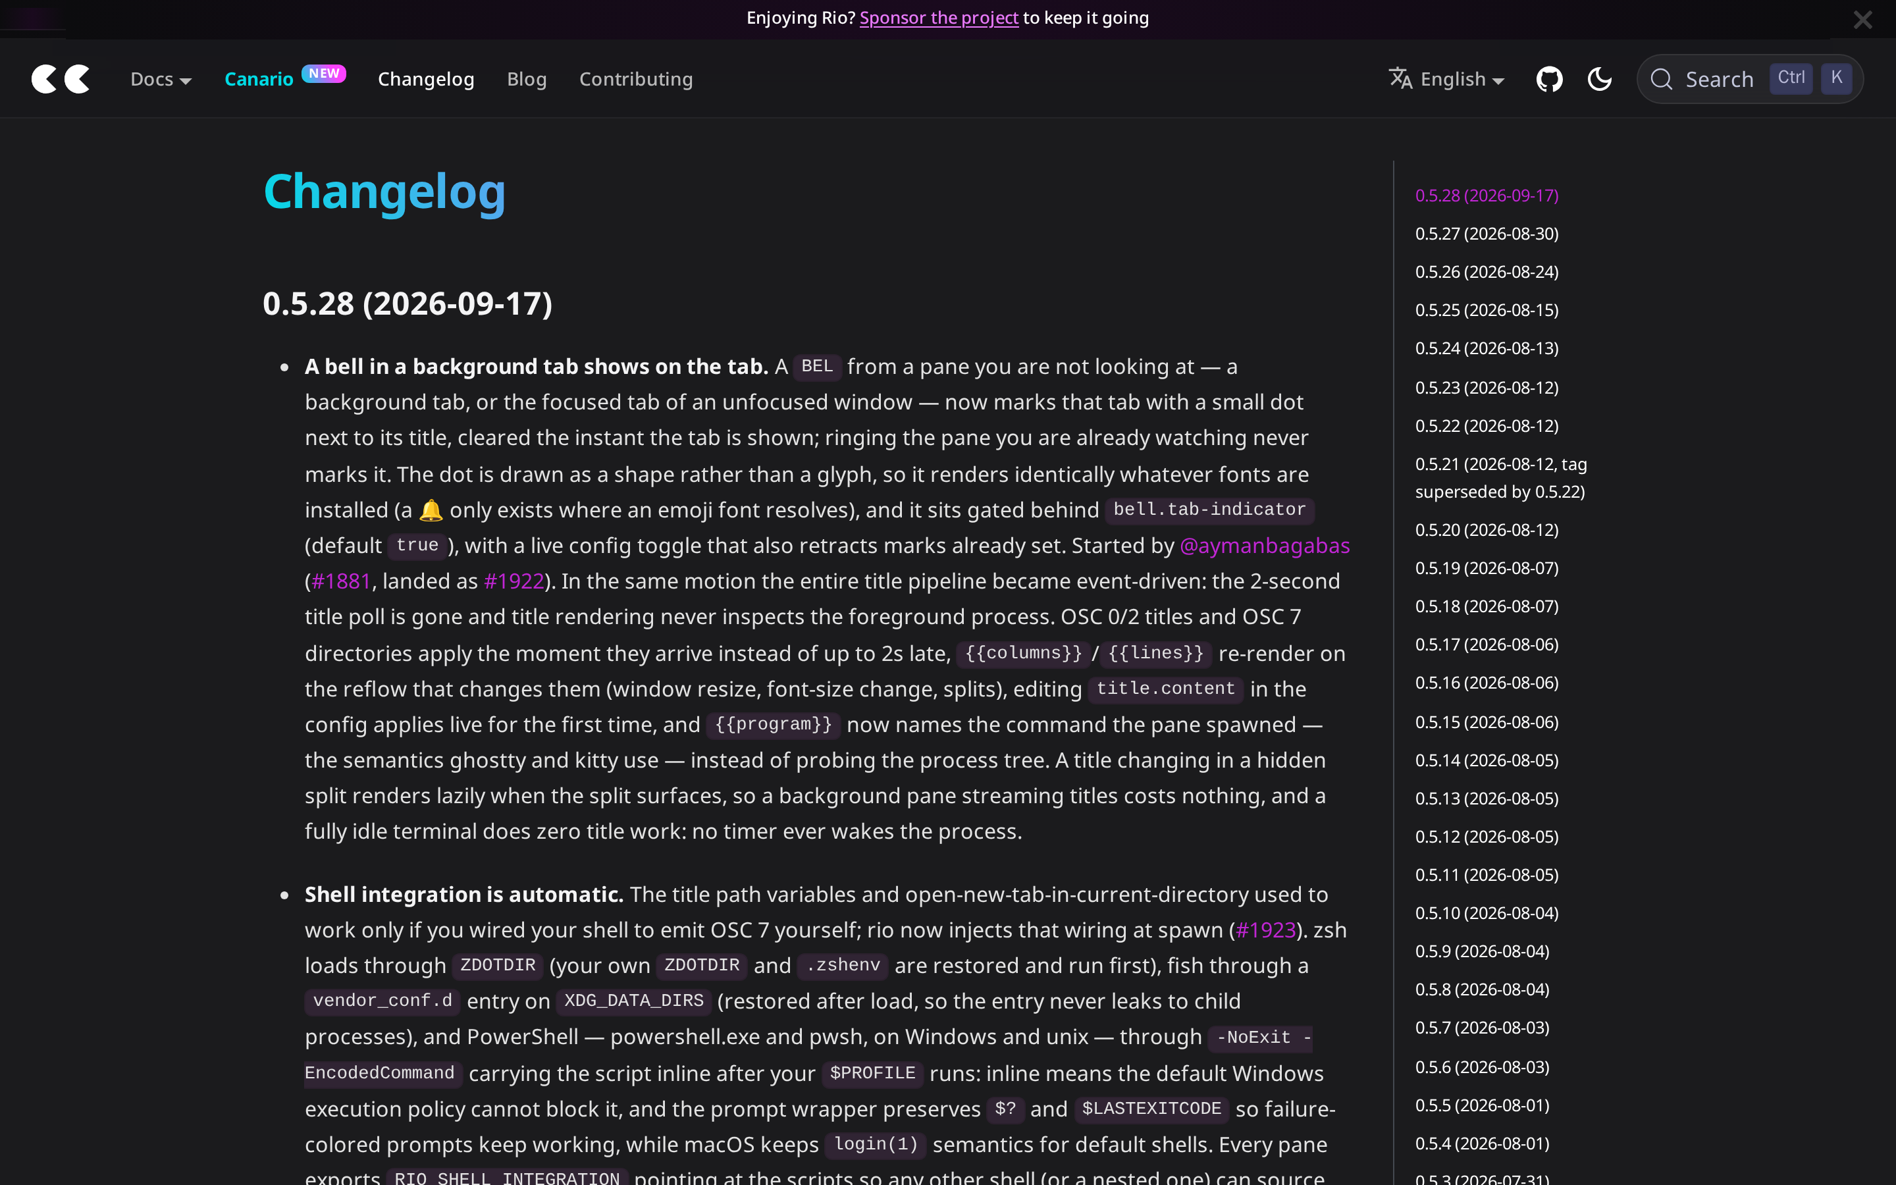Expand the Docs dropdown
Image resolution: width=1896 pixels, height=1185 pixels.
point(161,79)
